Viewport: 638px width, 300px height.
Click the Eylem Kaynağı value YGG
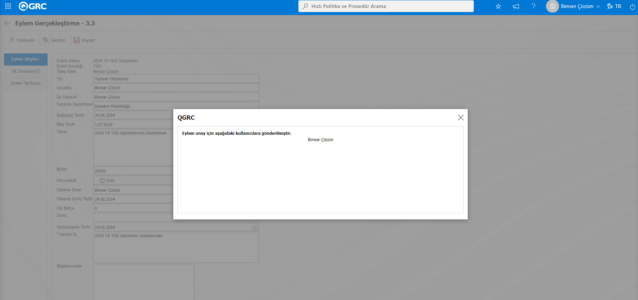97,66
